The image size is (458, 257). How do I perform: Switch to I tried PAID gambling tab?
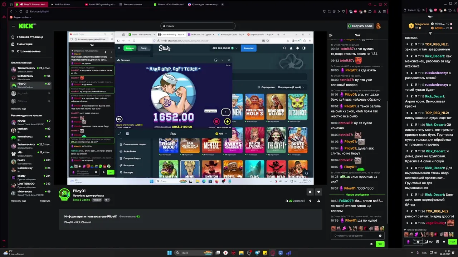tap(101, 4)
